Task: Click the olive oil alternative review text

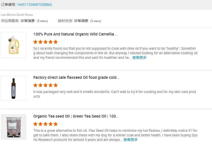Action: point(115,53)
